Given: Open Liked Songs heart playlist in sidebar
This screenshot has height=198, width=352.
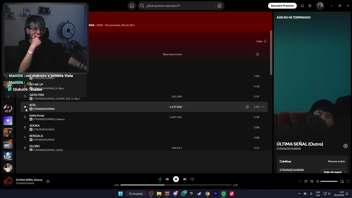Looking at the screenshot, I should 8,120.
